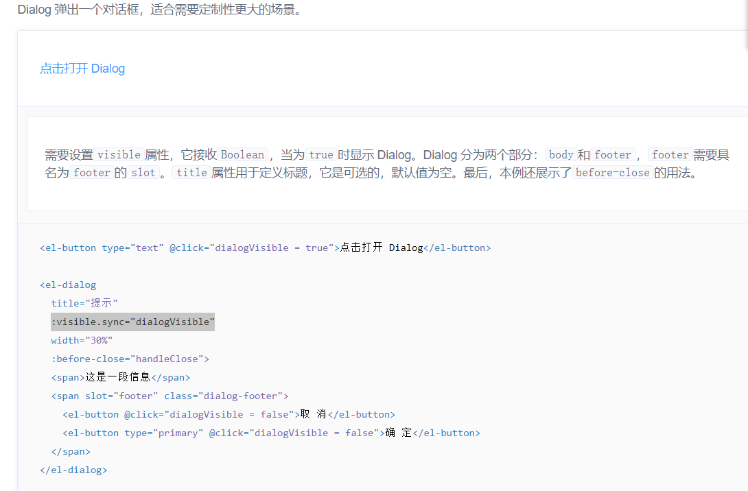Click the inline code word title
748x491 pixels.
tap(191, 173)
